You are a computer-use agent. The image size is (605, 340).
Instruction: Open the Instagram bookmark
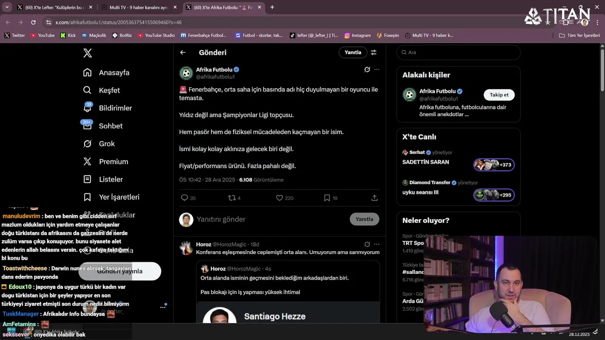pyautogui.click(x=357, y=35)
